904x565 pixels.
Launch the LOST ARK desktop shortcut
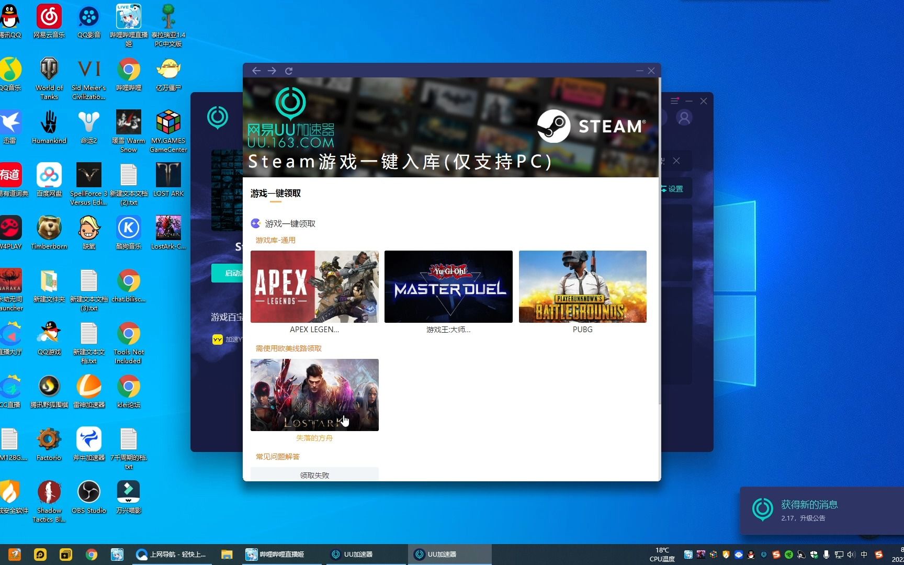point(168,180)
